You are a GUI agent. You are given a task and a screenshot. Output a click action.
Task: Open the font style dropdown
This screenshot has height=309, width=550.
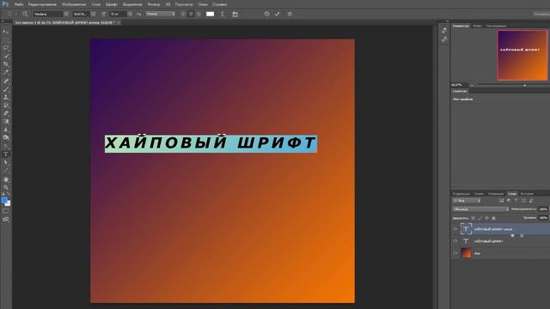coord(94,14)
